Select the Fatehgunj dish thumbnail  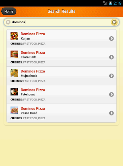14,92
